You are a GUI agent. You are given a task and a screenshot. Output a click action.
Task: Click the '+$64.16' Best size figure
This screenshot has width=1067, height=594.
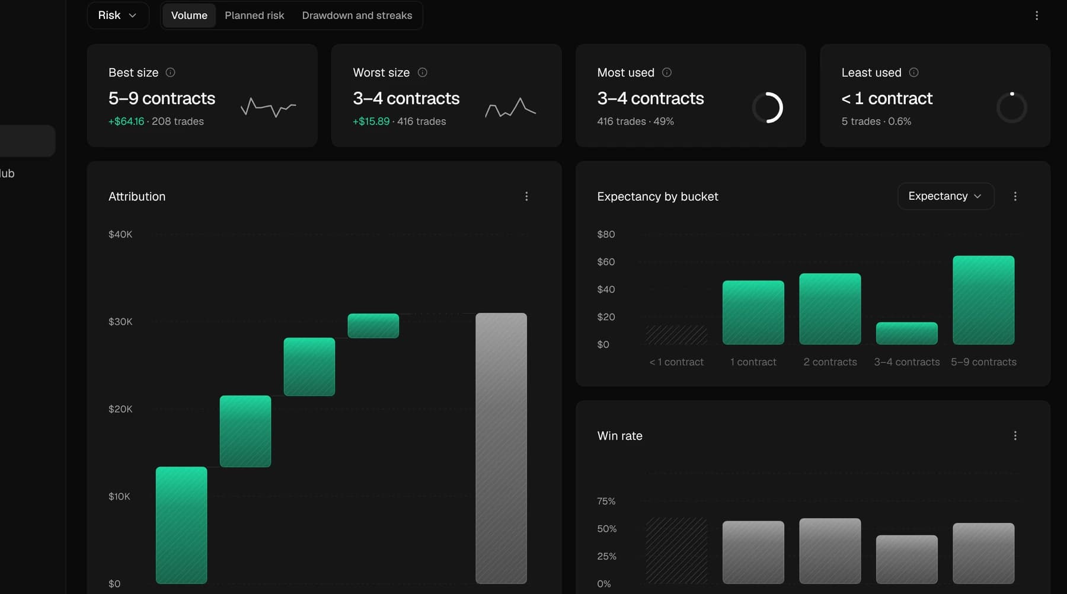click(x=126, y=122)
